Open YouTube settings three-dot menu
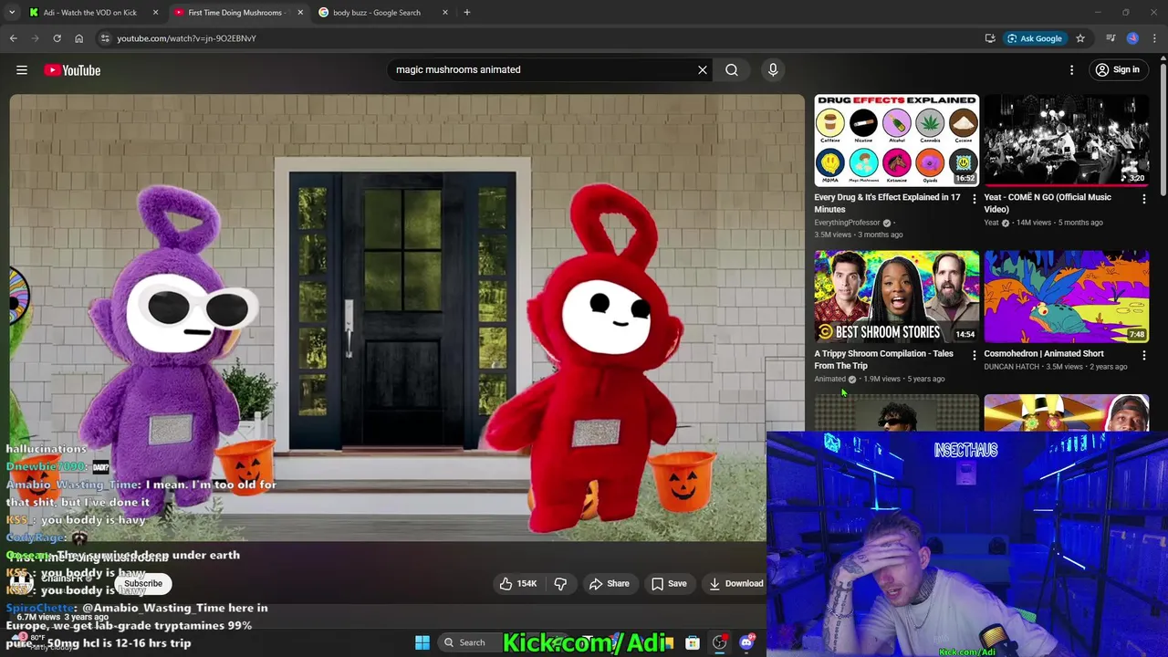1168x657 pixels. (1072, 69)
